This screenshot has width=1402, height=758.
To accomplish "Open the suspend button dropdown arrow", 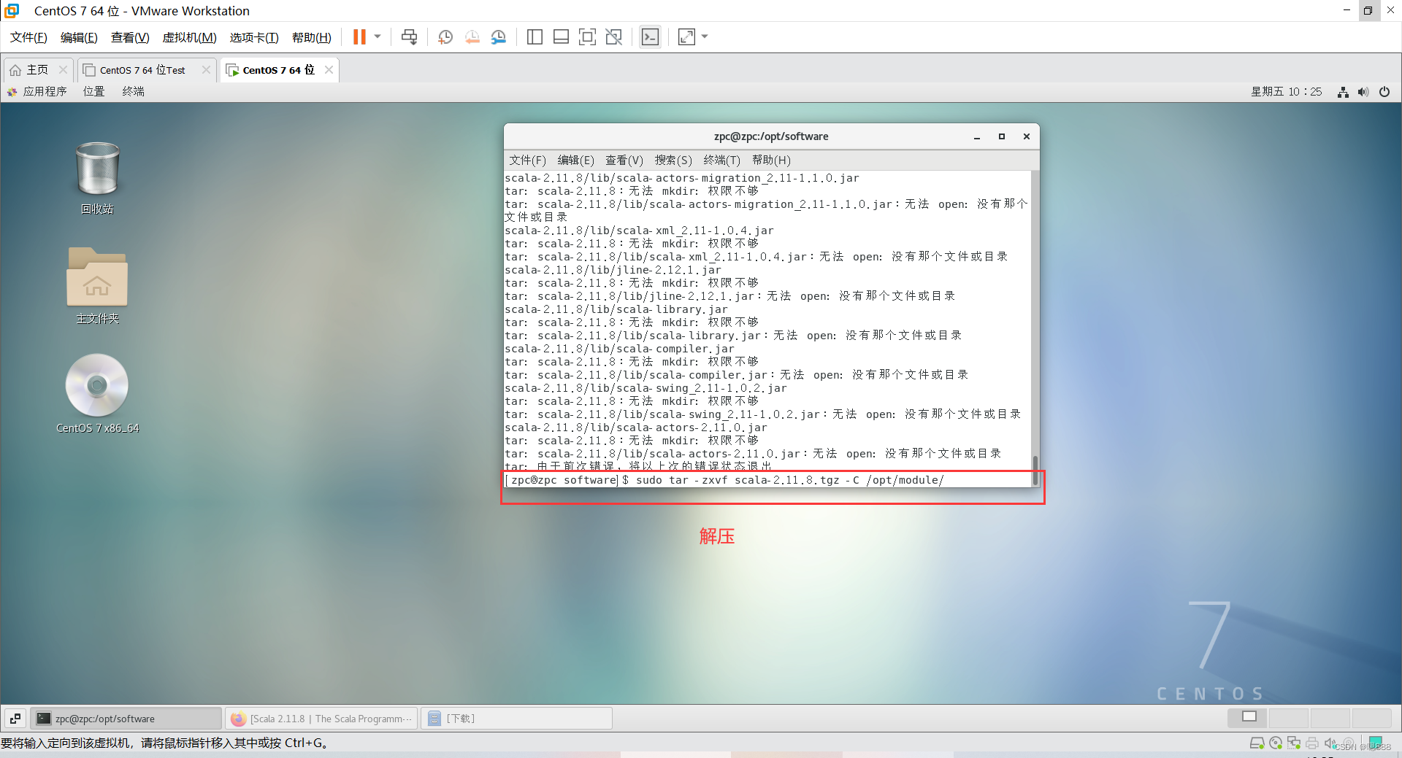I will click(x=378, y=36).
